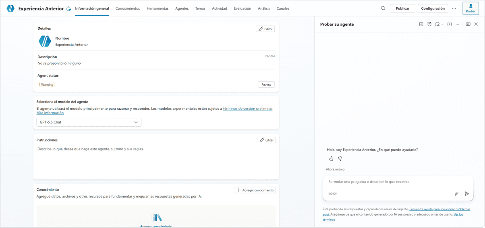The width and height of the screenshot is (485, 228).
Task: Click the Ahora mismo timestamp
Action: click(335, 169)
